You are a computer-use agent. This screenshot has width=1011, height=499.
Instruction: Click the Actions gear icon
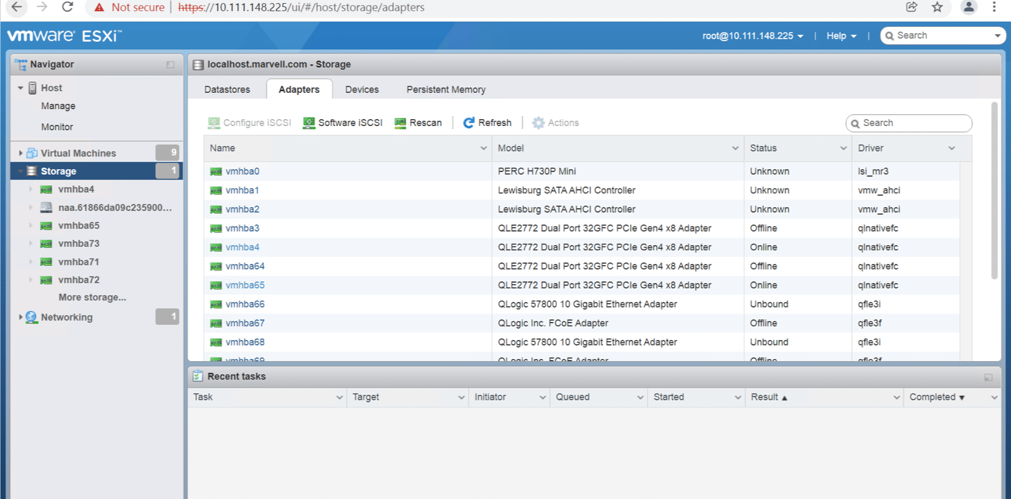click(x=539, y=123)
